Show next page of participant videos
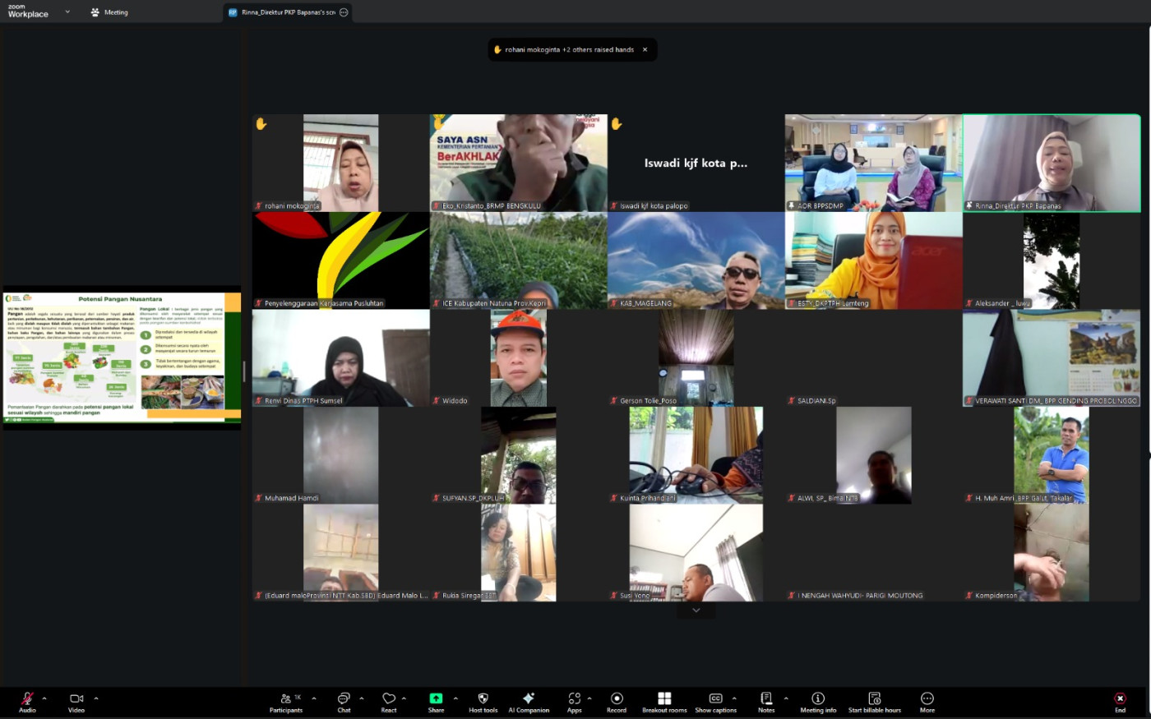Image resolution: width=1151 pixels, height=719 pixels. pos(696,611)
